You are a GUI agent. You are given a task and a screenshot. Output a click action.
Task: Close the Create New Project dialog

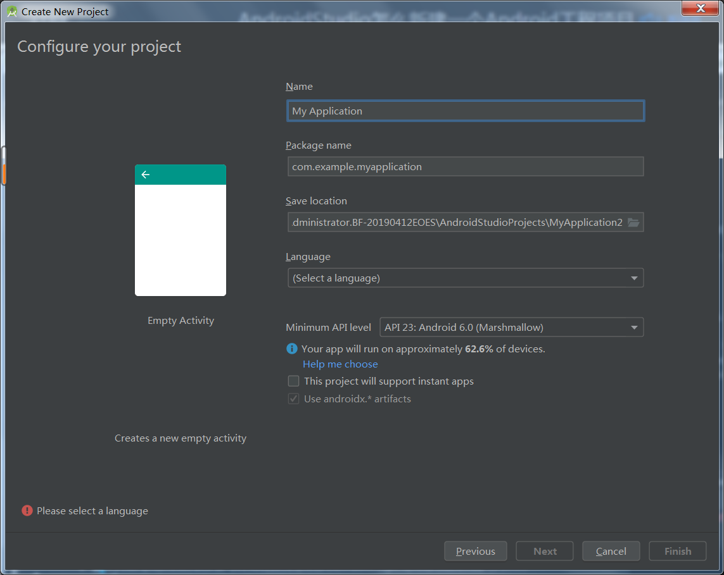(699, 8)
